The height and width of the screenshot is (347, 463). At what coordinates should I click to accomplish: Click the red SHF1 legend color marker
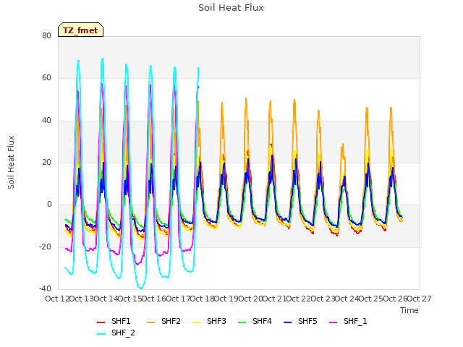coord(101,322)
